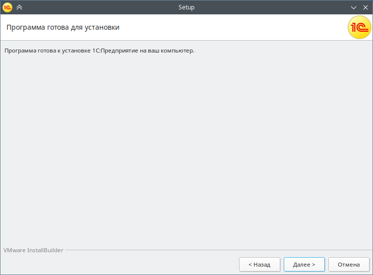Close the Setup window with X
Screen dimensions: 373x275
tap(365, 7)
